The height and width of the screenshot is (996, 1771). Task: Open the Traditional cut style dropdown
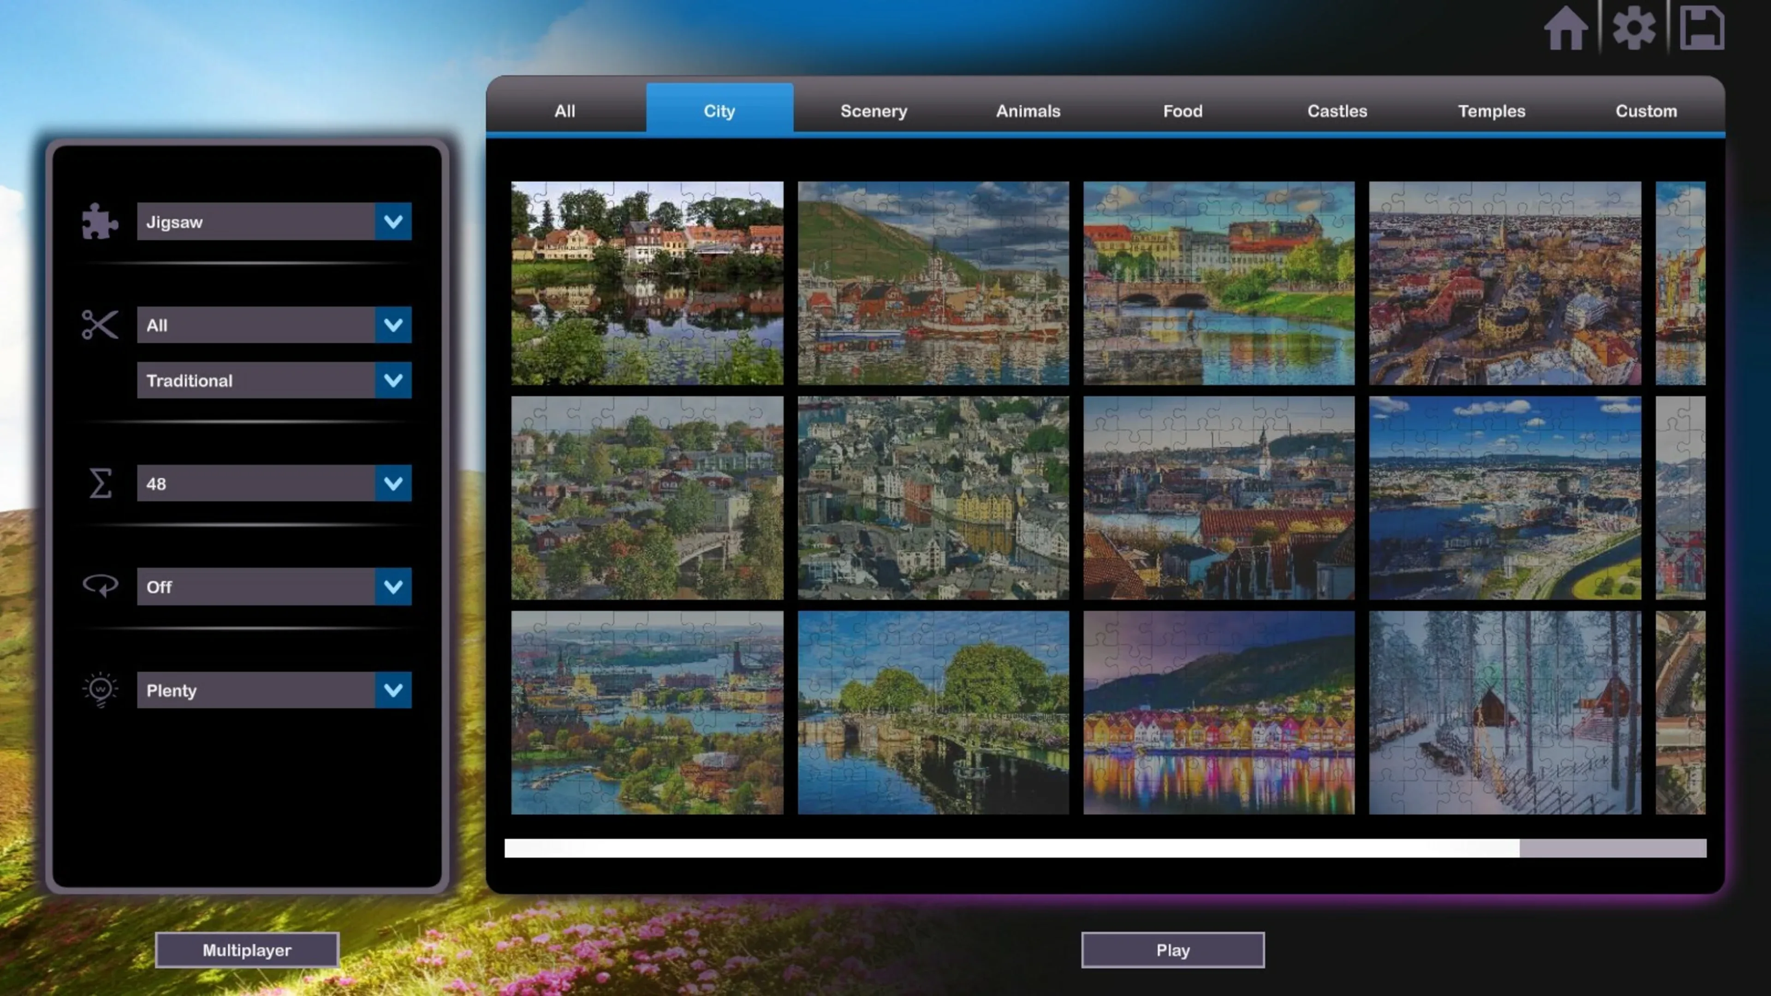point(392,380)
